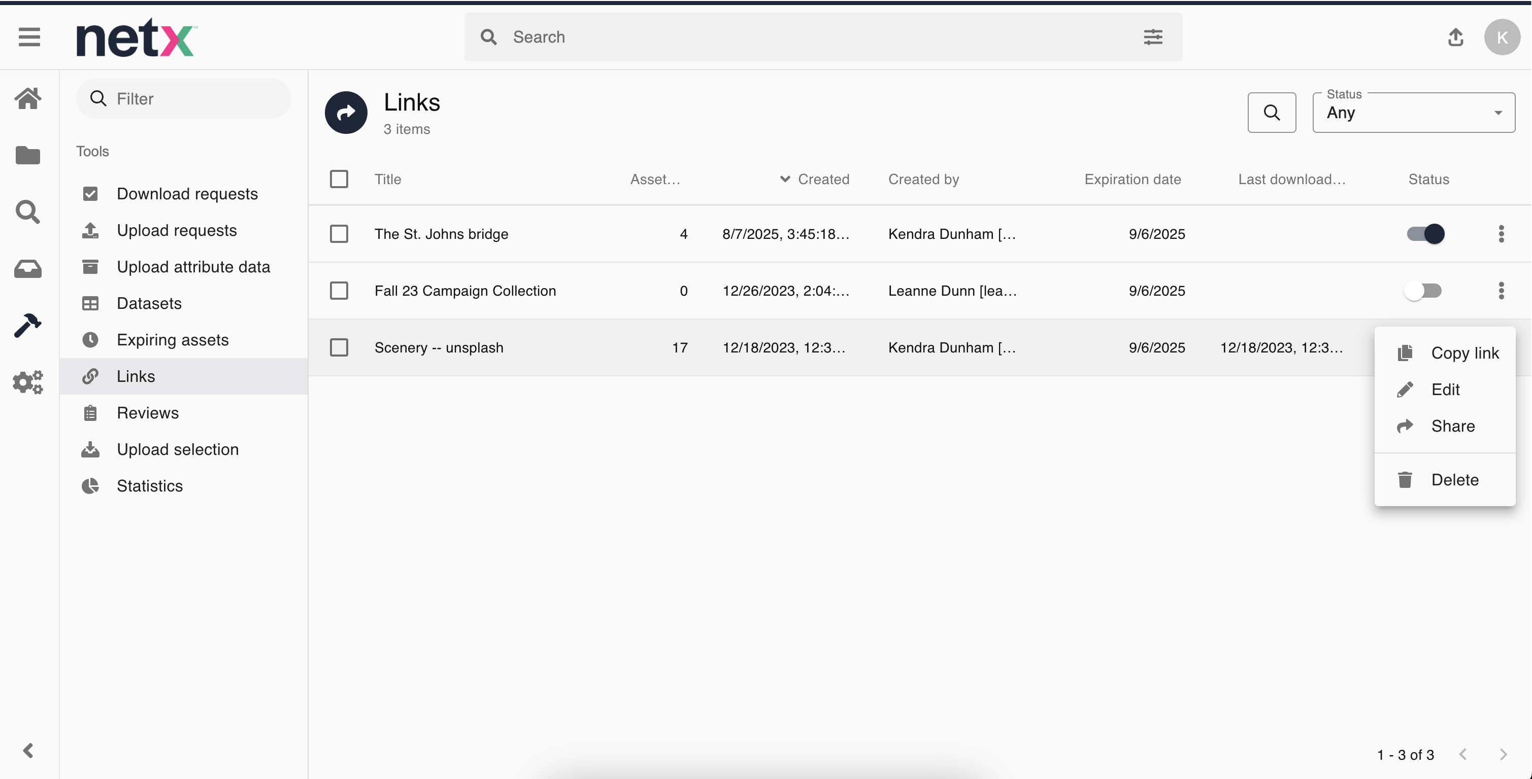Disable The St. Johns bridge link toggle
Screen dimensions: 1532x779
pyautogui.click(x=1425, y=234)
